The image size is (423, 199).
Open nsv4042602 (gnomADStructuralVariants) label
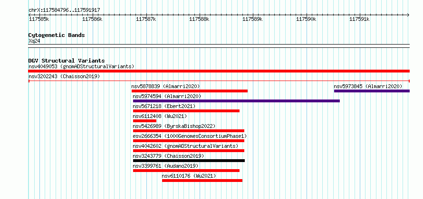186,146
